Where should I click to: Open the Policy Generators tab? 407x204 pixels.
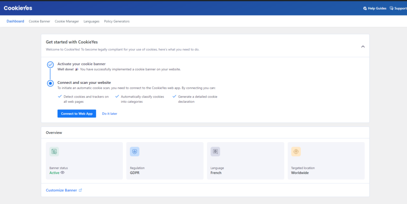116,21
